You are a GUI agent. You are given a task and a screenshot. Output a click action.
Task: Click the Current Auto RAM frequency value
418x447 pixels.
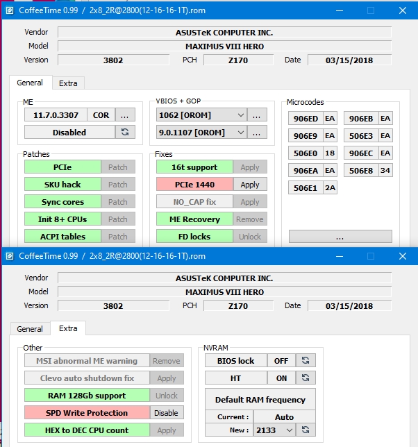point(284,417)
